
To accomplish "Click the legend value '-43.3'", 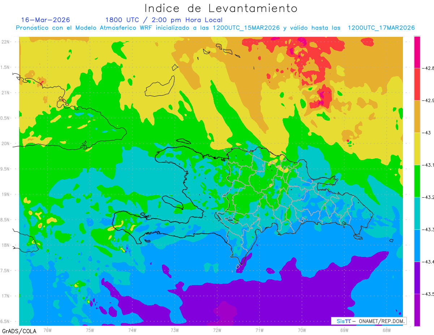I will [428, 229].
